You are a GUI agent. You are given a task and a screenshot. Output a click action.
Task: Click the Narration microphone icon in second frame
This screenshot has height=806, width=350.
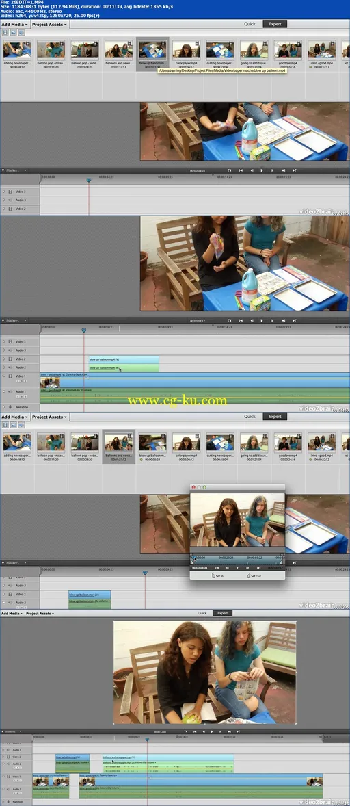tap(10, 407)
